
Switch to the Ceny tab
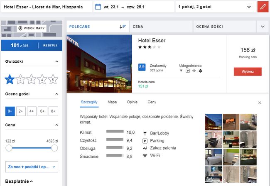(152, 102)
